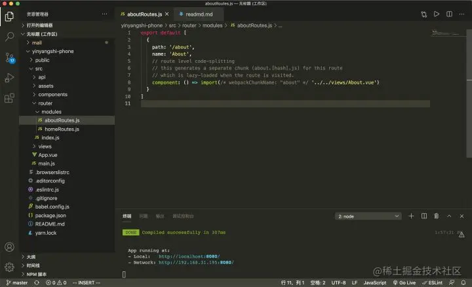Expand the open editors section
472x287 pixels.
point(67,25)
